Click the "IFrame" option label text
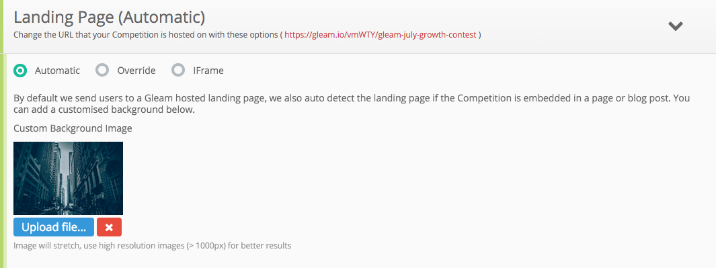This screenshot has height=268, width=716. [x=208, y=71]
